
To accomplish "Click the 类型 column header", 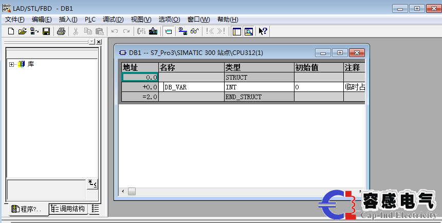I will pos(259,67).
